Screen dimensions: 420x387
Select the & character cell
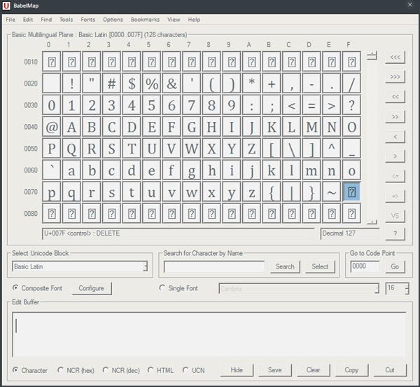point(171,83)
